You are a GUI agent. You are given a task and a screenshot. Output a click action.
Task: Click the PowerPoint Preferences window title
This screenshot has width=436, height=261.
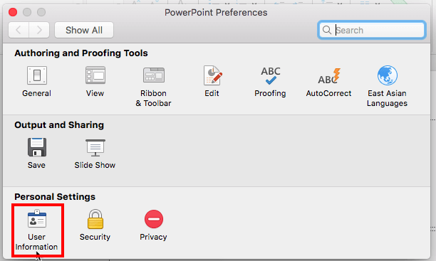pyautogui.click(x=216, y=13)
